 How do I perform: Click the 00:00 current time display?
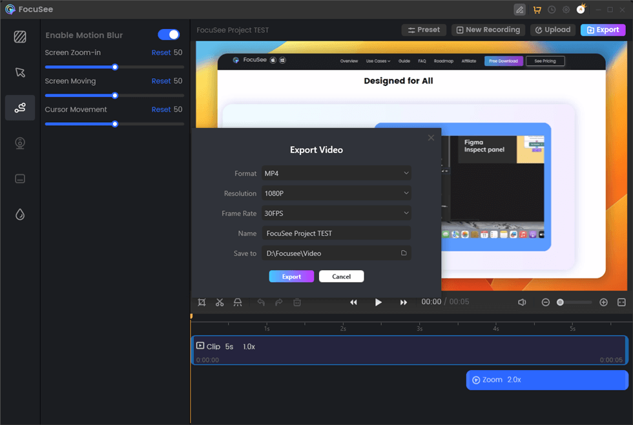coord(431,302)
